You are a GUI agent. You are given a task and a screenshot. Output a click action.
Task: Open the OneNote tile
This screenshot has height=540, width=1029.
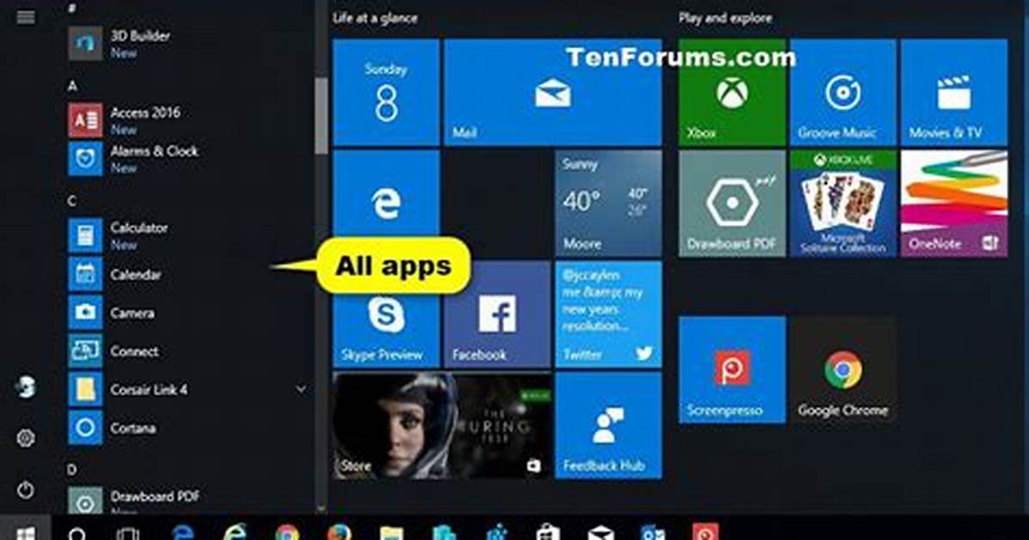point(954,203)
